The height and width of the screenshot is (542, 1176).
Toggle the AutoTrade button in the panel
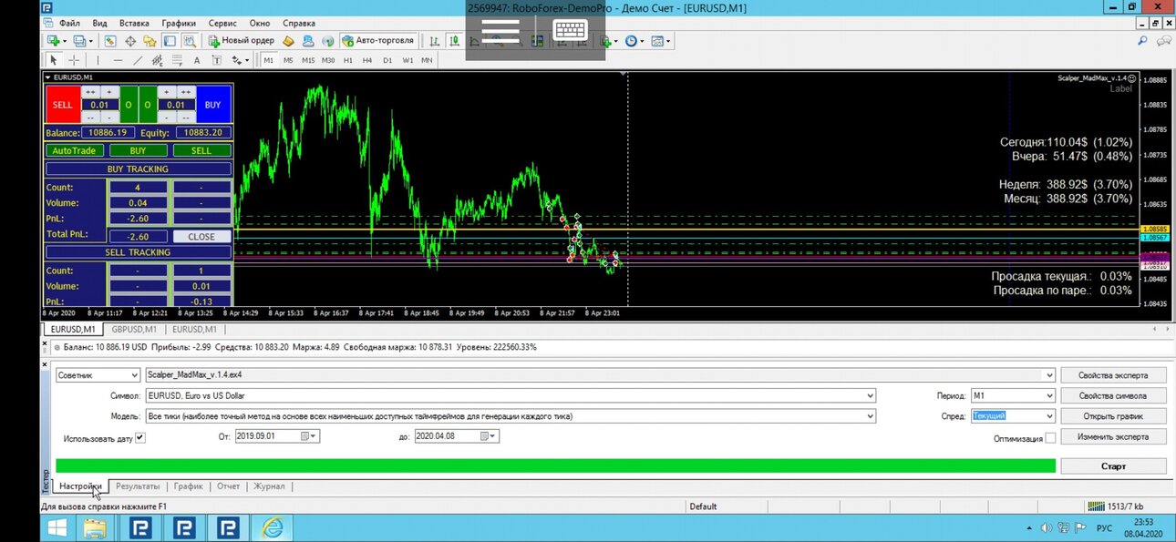[76, 150]
